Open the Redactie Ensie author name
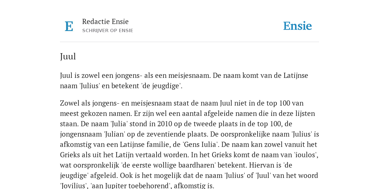 105,21
